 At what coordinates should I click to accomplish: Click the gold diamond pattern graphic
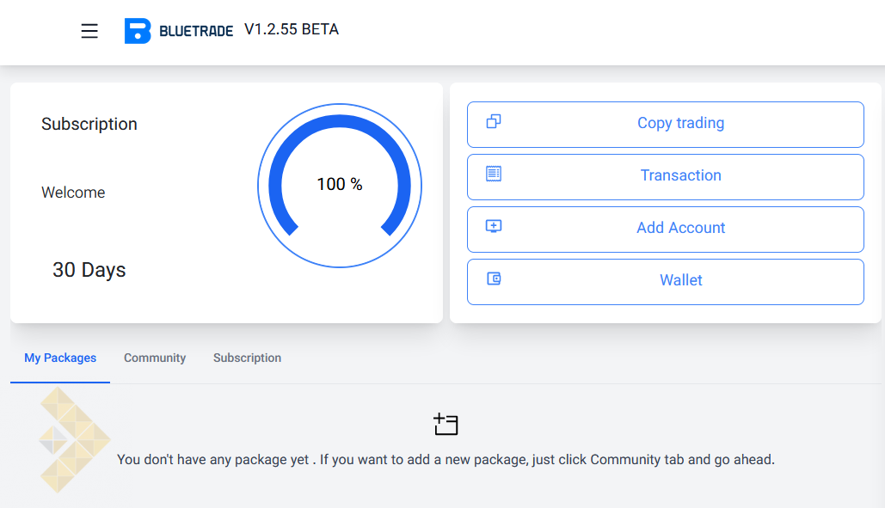coord(72,439)
